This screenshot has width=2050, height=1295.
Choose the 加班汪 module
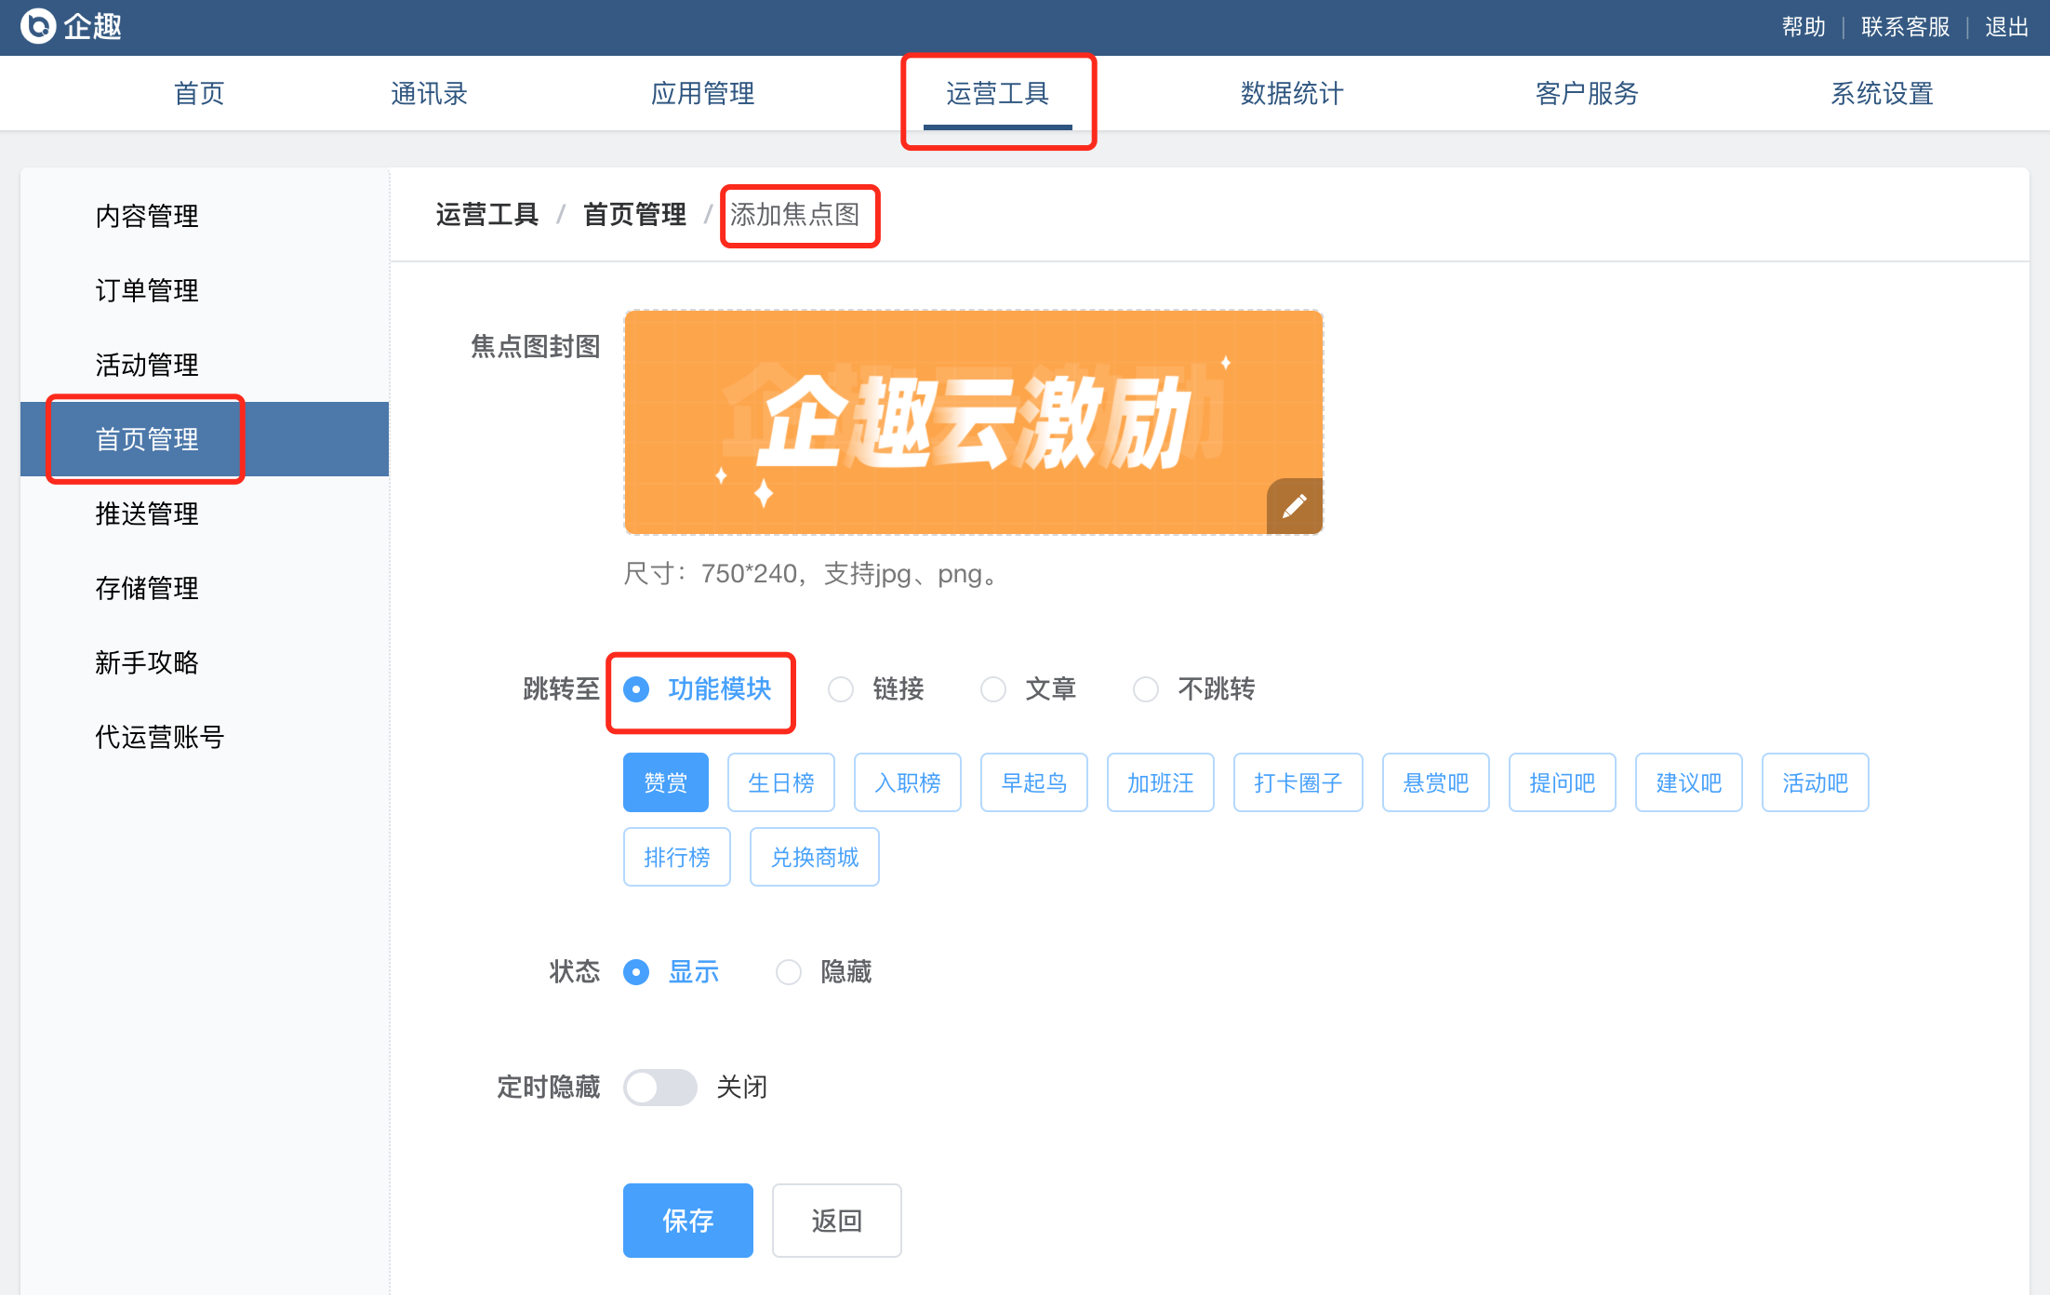click(x=1161, y=782)
